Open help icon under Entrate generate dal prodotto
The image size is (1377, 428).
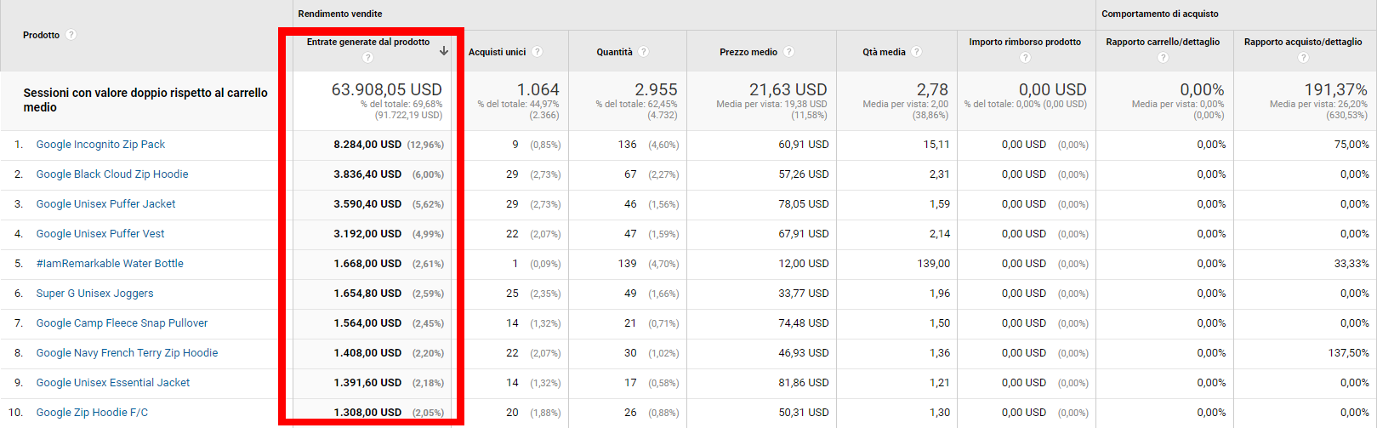tap(367, 58)
